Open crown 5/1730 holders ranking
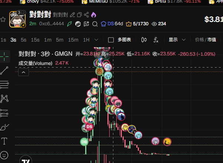This screenshot has height=163, width=223. click(137, 24)
